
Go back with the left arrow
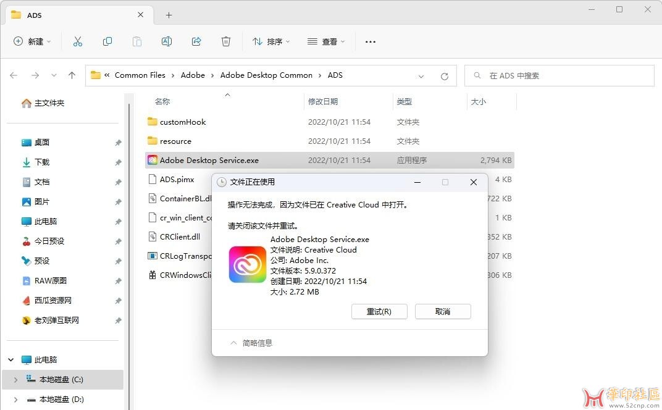point(14,75)
